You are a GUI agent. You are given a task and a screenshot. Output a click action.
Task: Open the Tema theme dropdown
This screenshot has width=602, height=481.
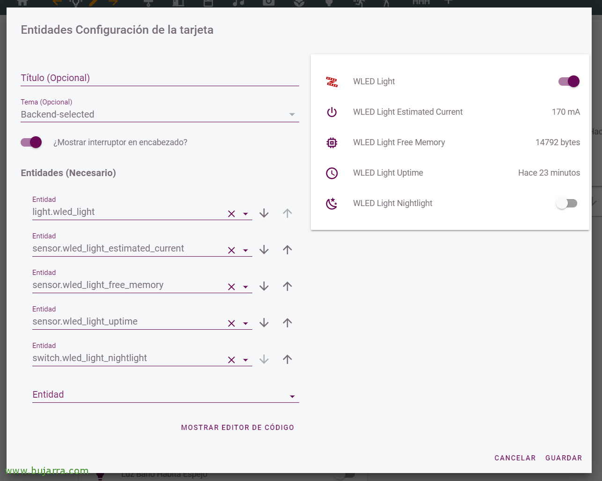click(x=159, y=114)
